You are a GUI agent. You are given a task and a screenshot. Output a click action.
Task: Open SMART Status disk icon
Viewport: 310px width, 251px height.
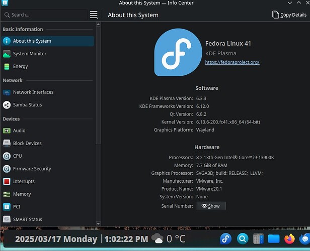tap(7, 219)
